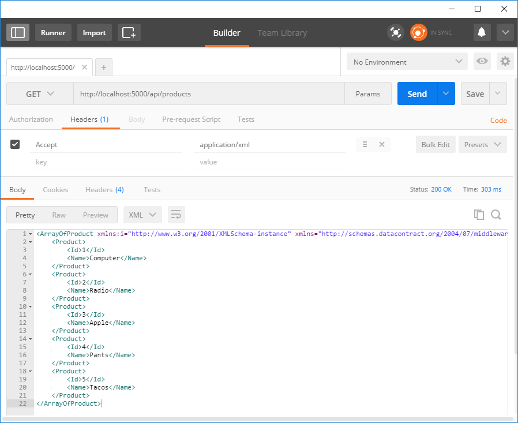The height and width of the screenshot is (423, 518).
Task: Open the notifications bell
Action: pyautogui.click(x=482, y=33)
